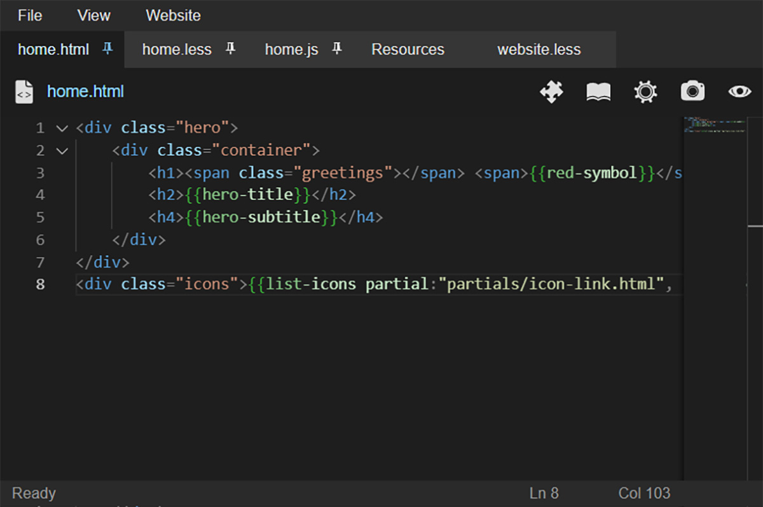Open the File menu
This screenshot has width=763, height=507.
[30, 15]
